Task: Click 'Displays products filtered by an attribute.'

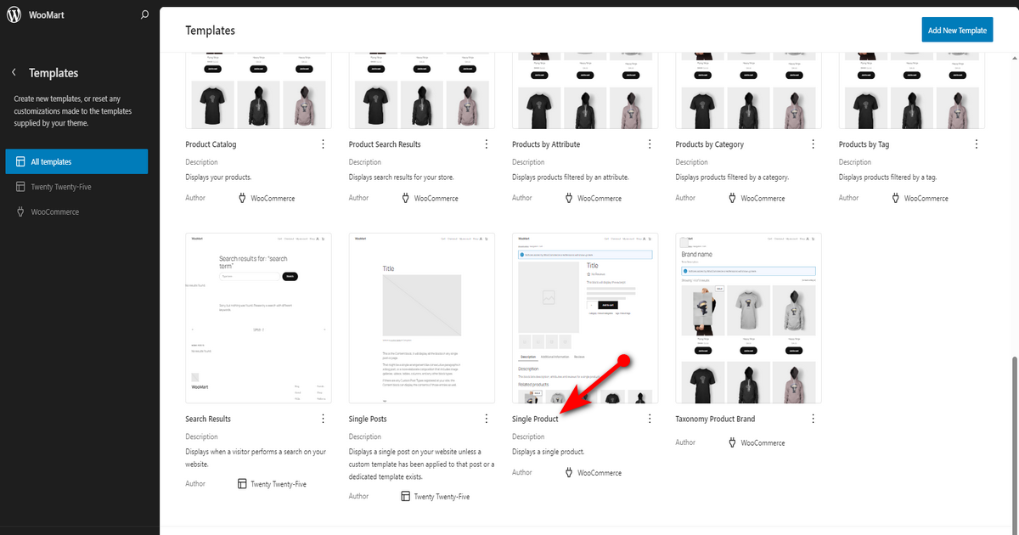Action: (570, 177)
